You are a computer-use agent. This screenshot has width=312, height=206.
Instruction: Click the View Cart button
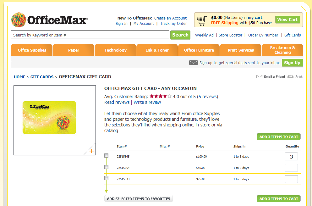pyautogui.click(x=287, y=20)
